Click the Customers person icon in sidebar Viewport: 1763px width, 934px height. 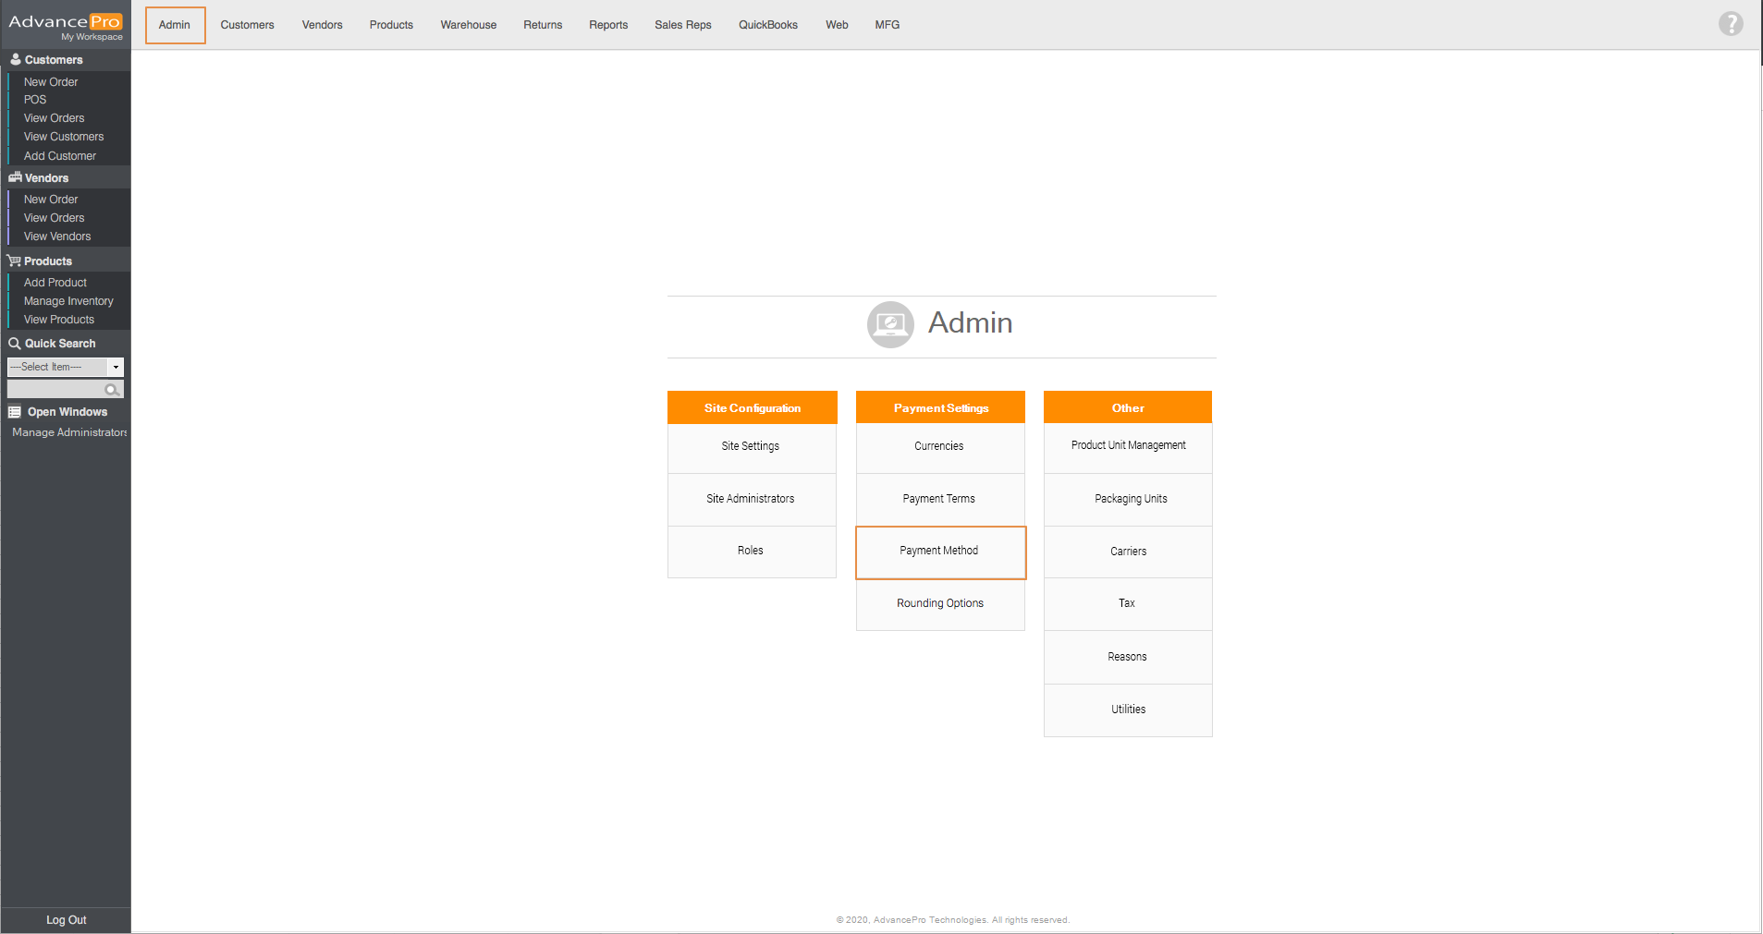[x=15, y=59]
